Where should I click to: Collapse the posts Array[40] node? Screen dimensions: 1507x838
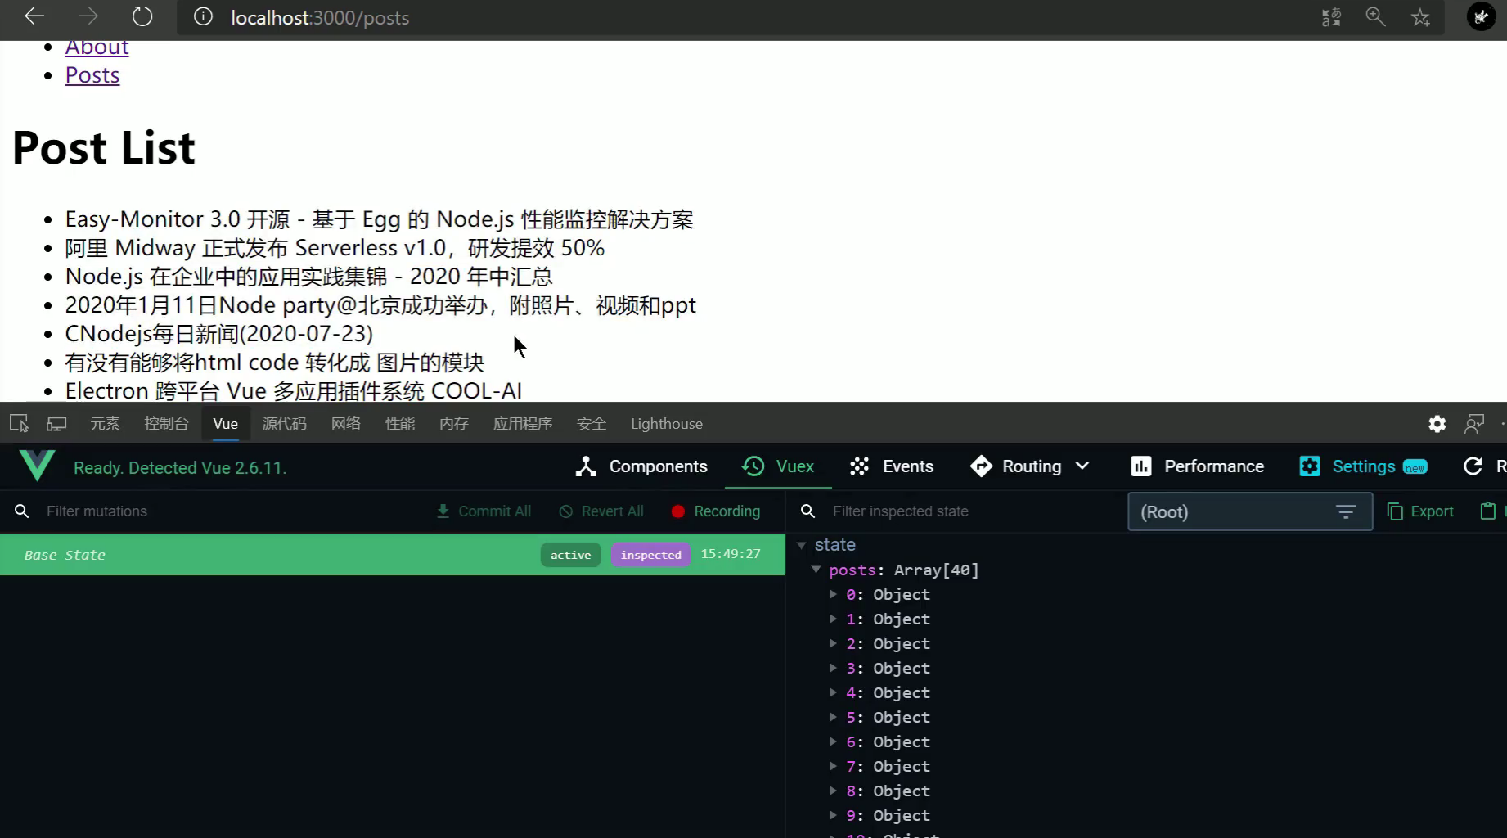pyautogui.click(x=816, y=570)
